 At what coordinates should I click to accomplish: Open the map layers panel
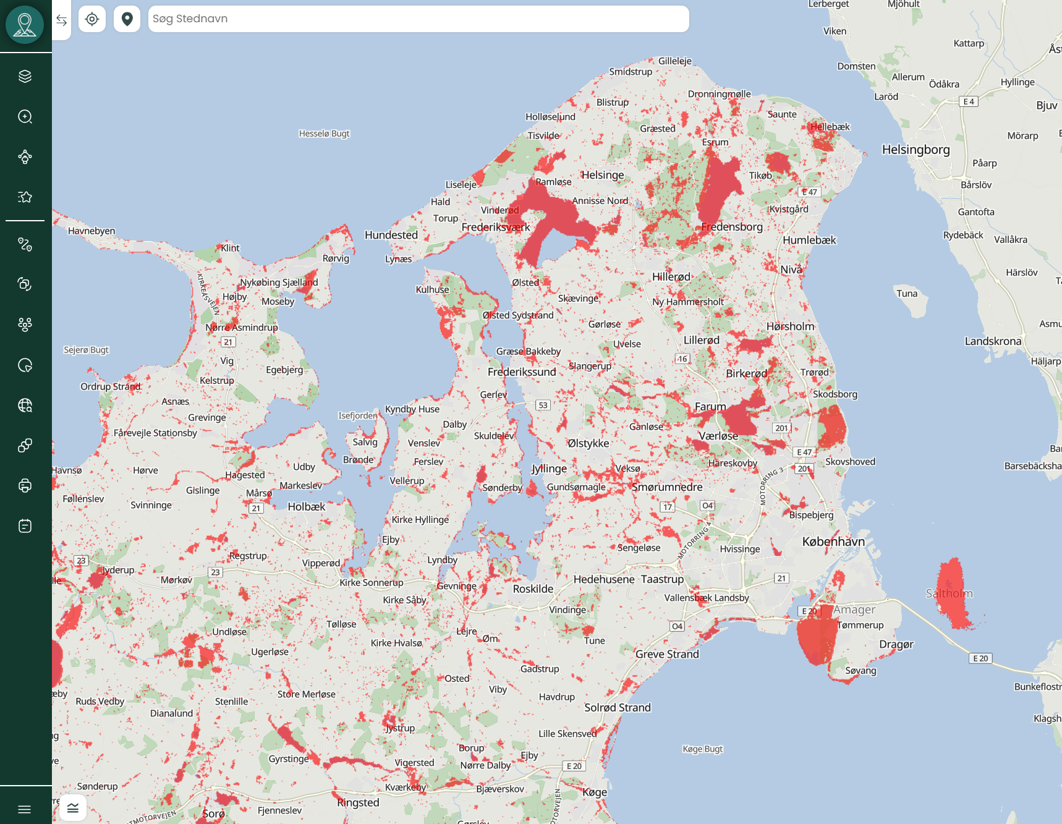pyautogui.click(x=25, y=76)
